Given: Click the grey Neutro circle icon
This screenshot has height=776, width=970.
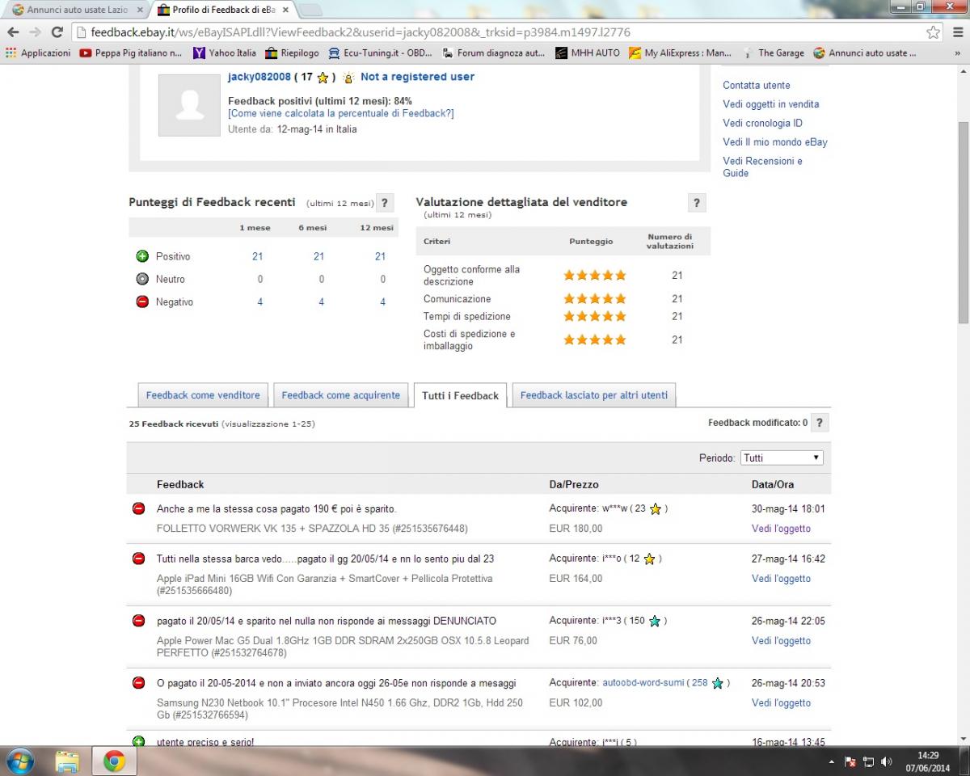Looking at the screenshot, I should (x=142, y=279).
